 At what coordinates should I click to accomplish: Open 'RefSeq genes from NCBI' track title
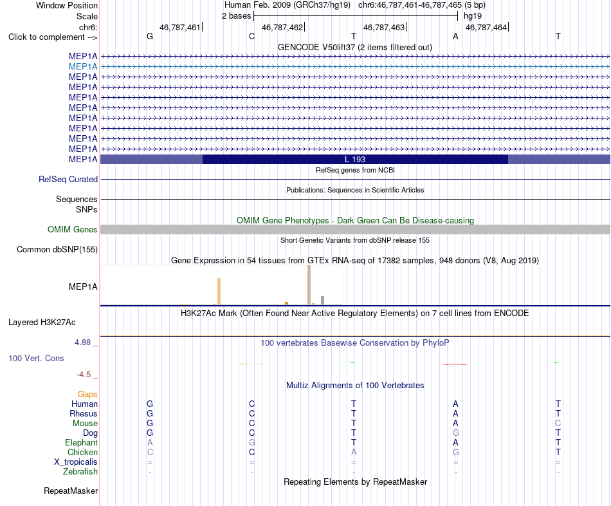(x=355, y=170)
